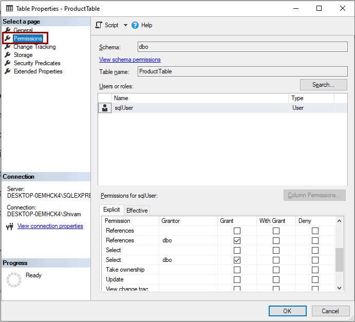Switch to the Effective tab
The height and width of the screenshot is (322, 355).
click(137, 211)
